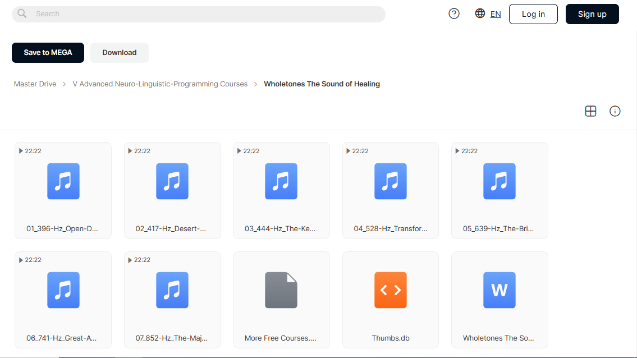This screenshot has height=358, width=637.
Task: Select file name Wholetones The So...
Action: [498, 338]
